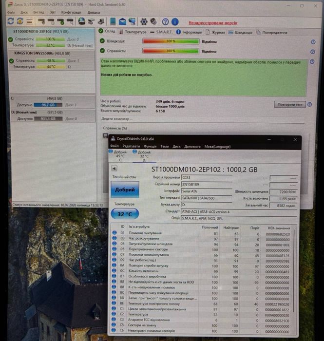
Task: Click the help icon next to Справність bar
Action: 313,52
